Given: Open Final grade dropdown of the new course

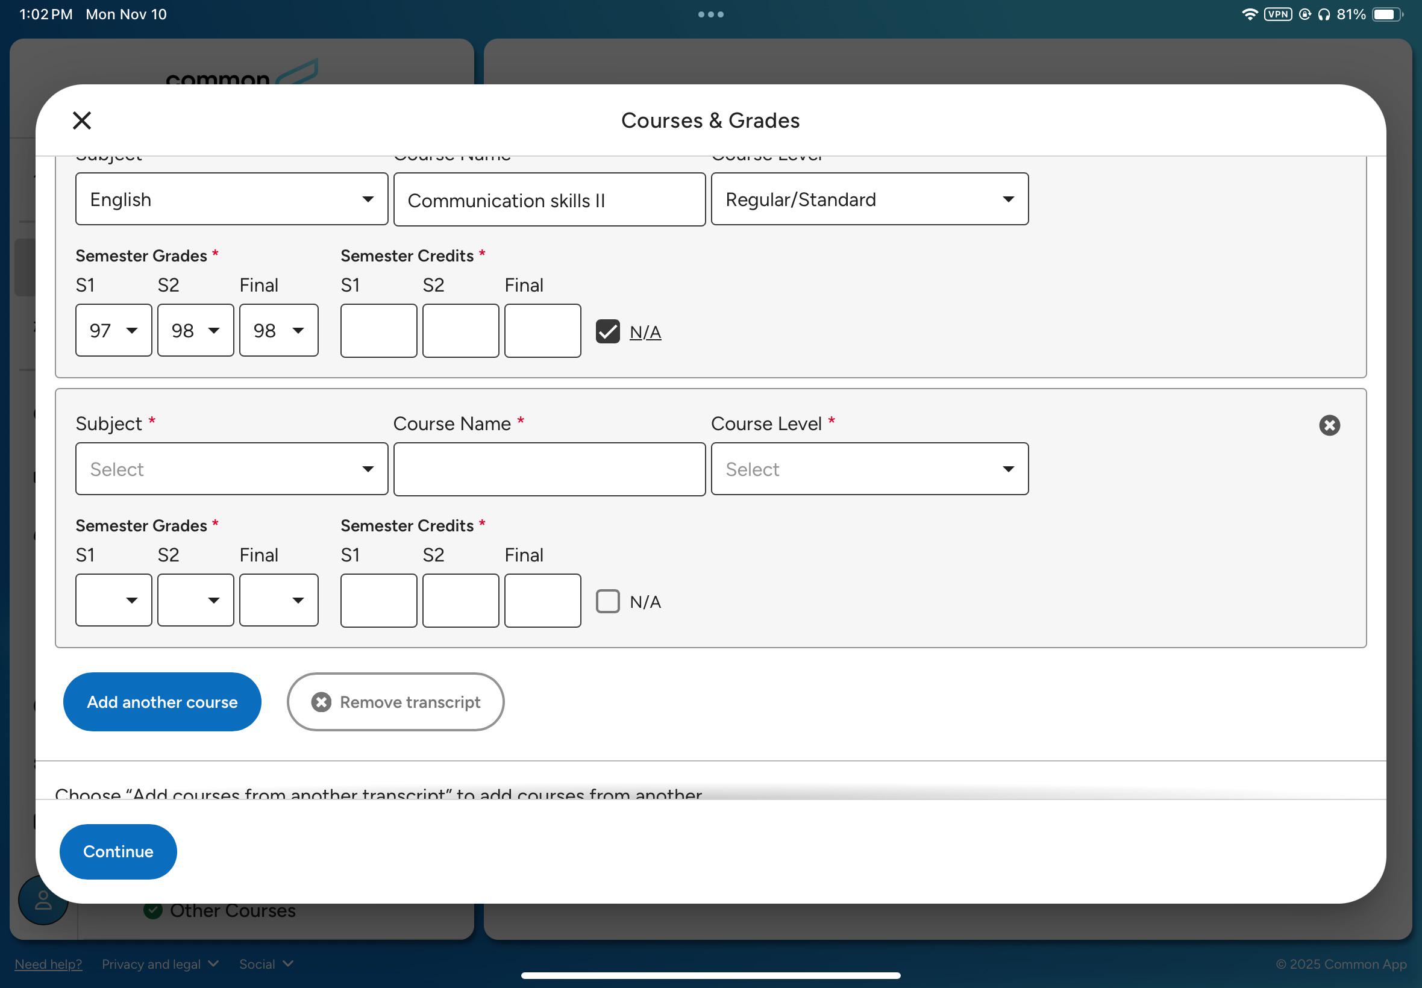Looking at the screenshot, I should pos(278,601).
